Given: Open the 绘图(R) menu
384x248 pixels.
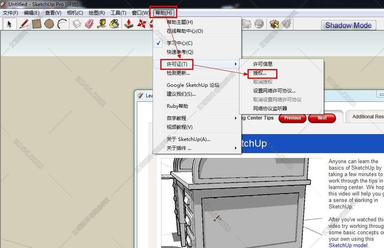Looking at the screenshot, I should (97, 13).
